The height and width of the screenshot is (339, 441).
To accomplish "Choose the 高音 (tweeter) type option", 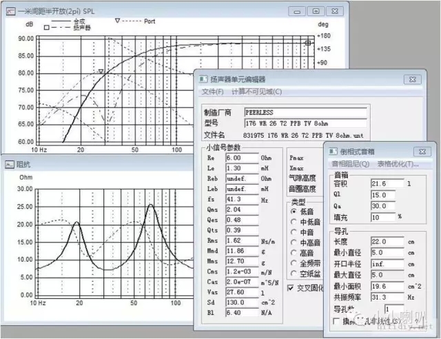I will [293, 253].
